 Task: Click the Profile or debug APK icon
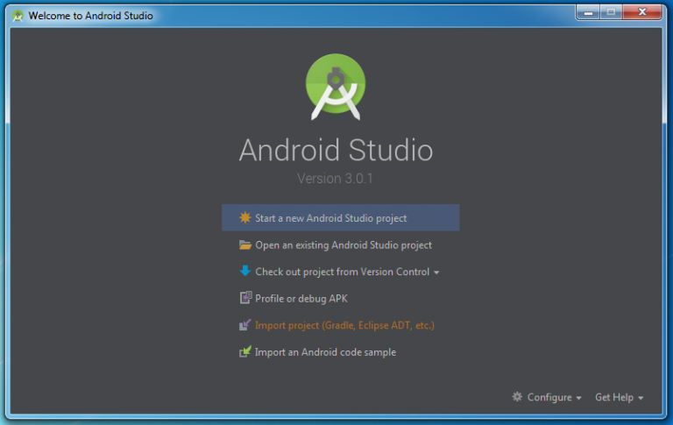[245, 299]
